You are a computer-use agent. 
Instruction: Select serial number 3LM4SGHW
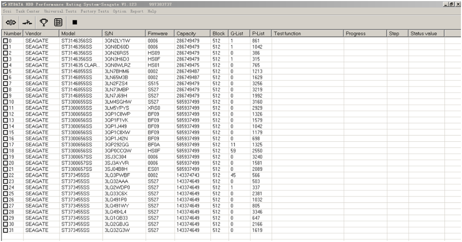[118, 102]
